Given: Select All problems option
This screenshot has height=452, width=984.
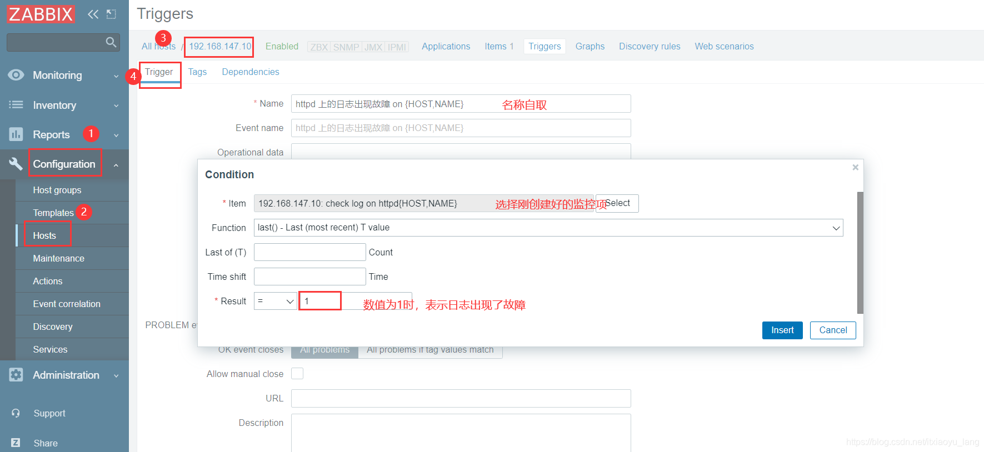Looking at the screenshot, I should pyautogui.click(x=325, y=350).
